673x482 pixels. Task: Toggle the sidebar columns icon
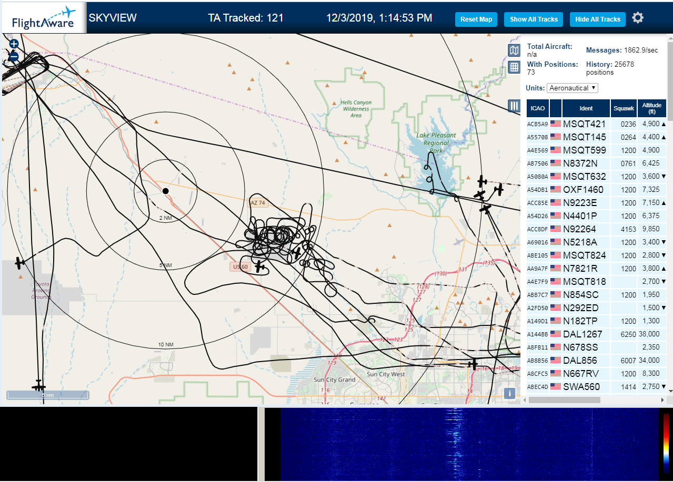pos(514,106)
